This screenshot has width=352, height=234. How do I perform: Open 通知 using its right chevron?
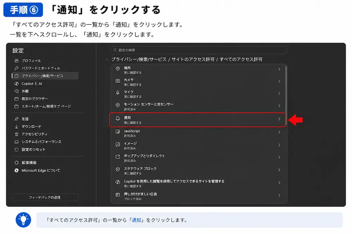click(279, 119)
